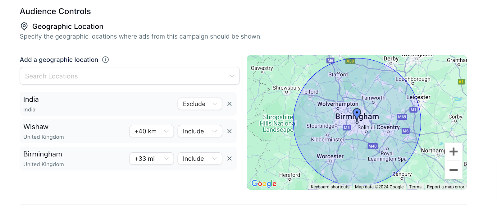Click the info icon beside Add a geographic location
Image resolution: width=497 pixels, height=213 pixels.
[x=106, y=60]
